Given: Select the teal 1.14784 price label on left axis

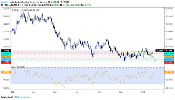Looking at the screenshot, I should pos(6,54).
